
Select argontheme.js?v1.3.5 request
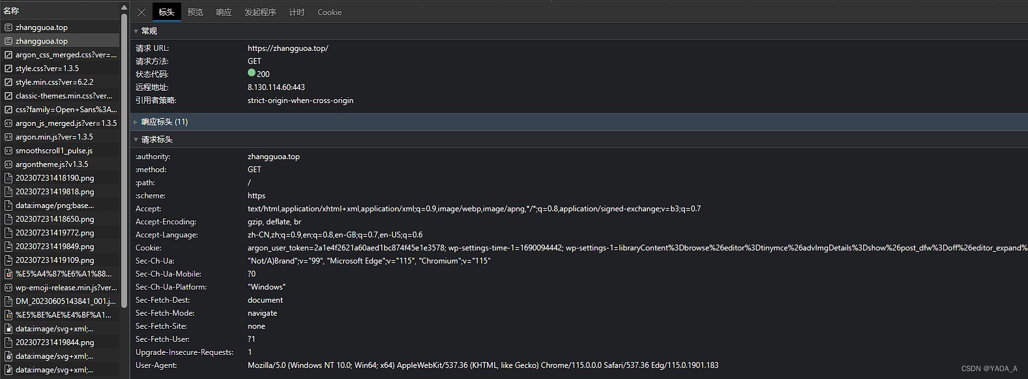click(60, 164)
